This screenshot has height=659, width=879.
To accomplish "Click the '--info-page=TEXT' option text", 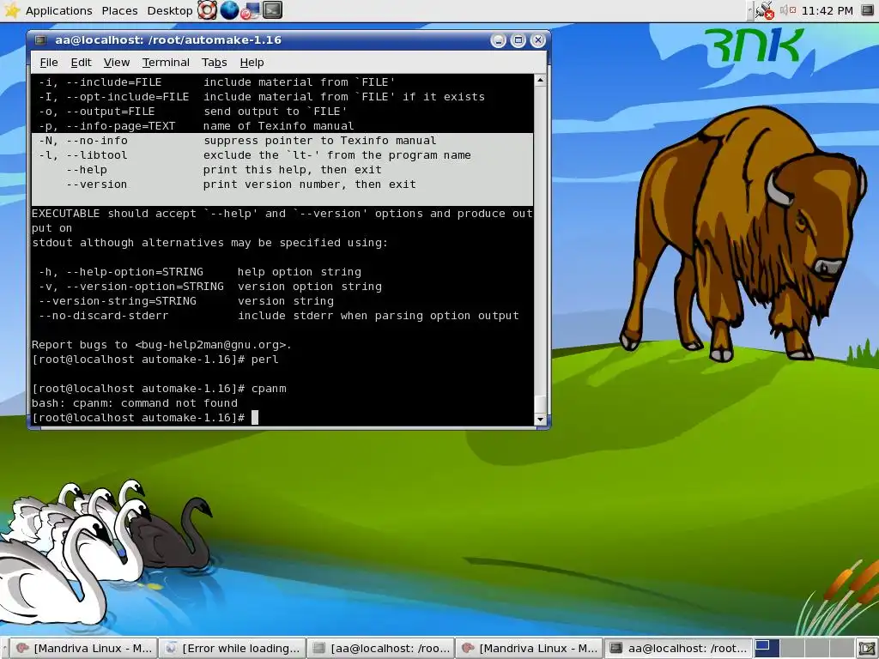I will click(x=121, y=126).
